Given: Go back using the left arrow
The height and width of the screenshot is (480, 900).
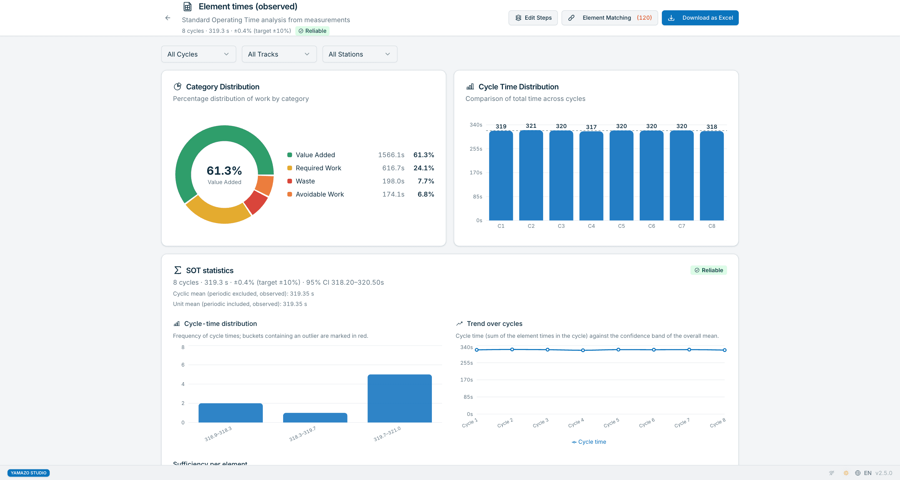Looking at the screenshot, I should 168,18.
